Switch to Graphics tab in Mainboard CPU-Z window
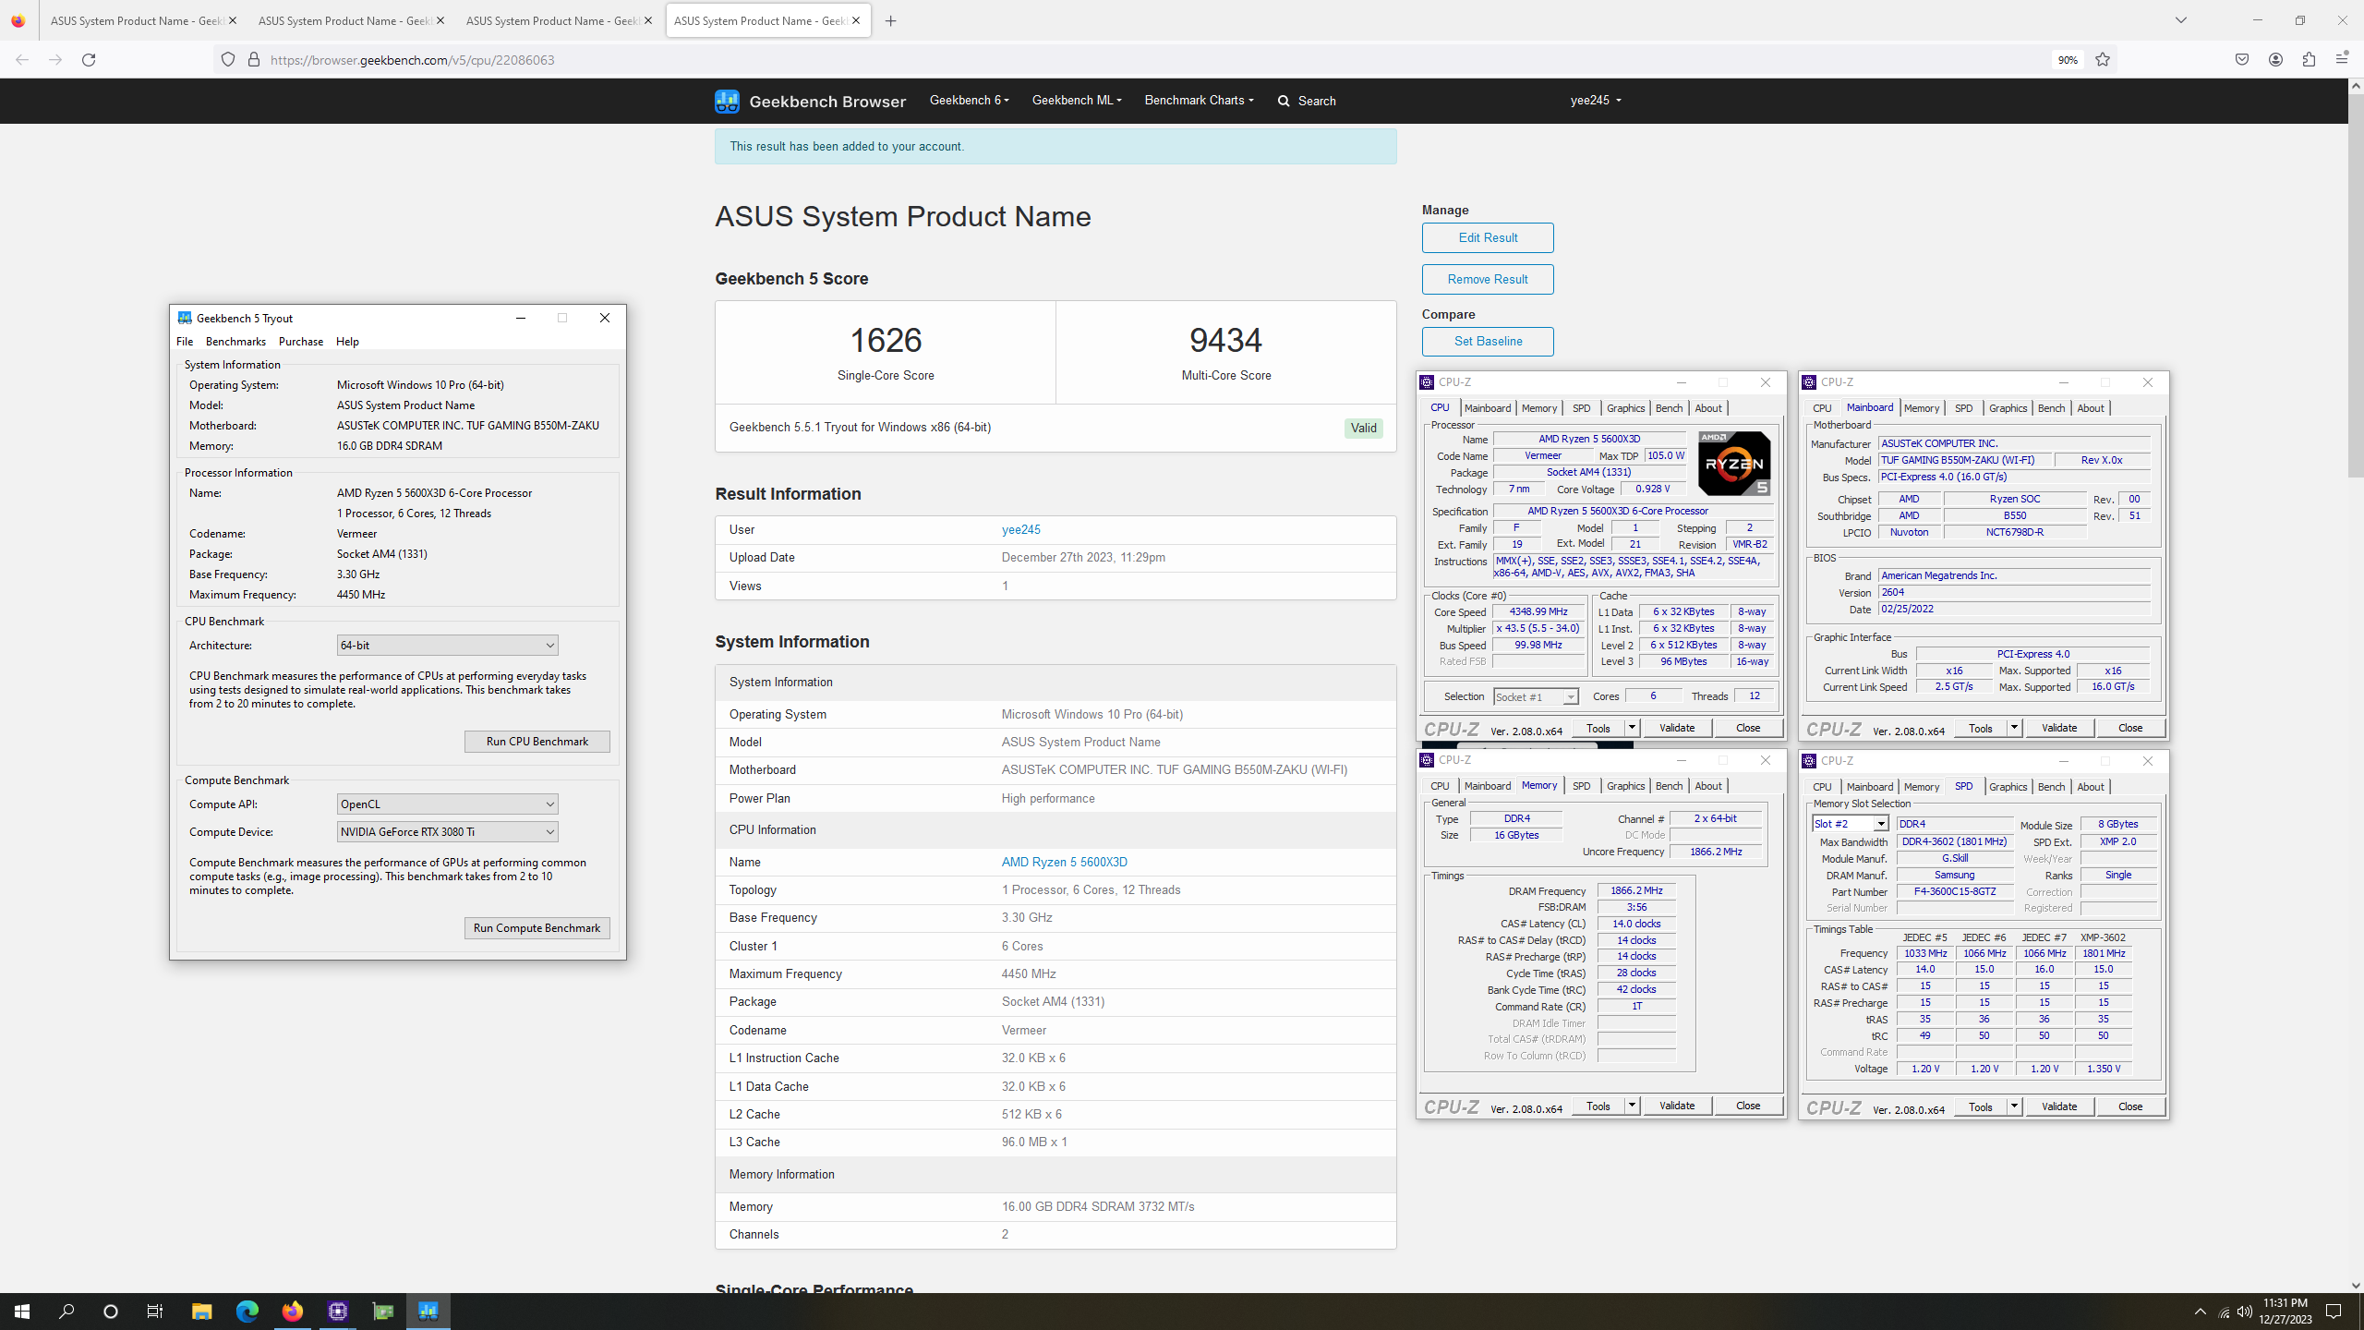2364x1330 pixels. coord(2008,408)
